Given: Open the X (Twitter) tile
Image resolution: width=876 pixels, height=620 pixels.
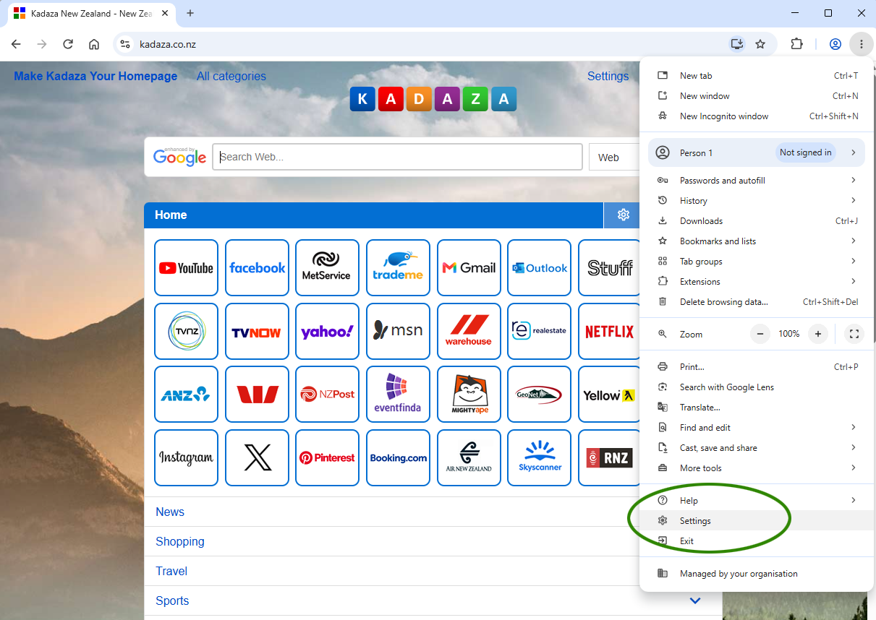Looking at the screenshot, I should click(x=257, y=458).
